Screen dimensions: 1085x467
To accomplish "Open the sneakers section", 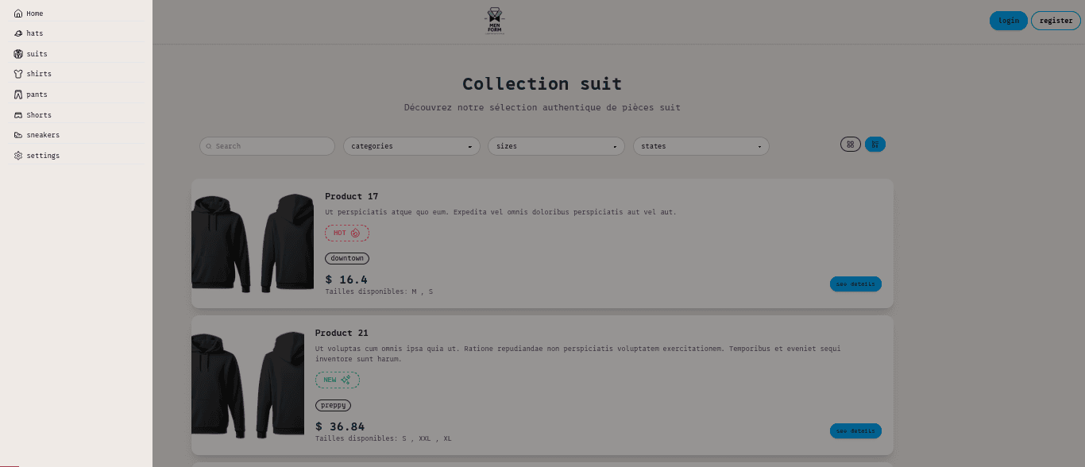I will pyautogui.click(x=78, y=135).
